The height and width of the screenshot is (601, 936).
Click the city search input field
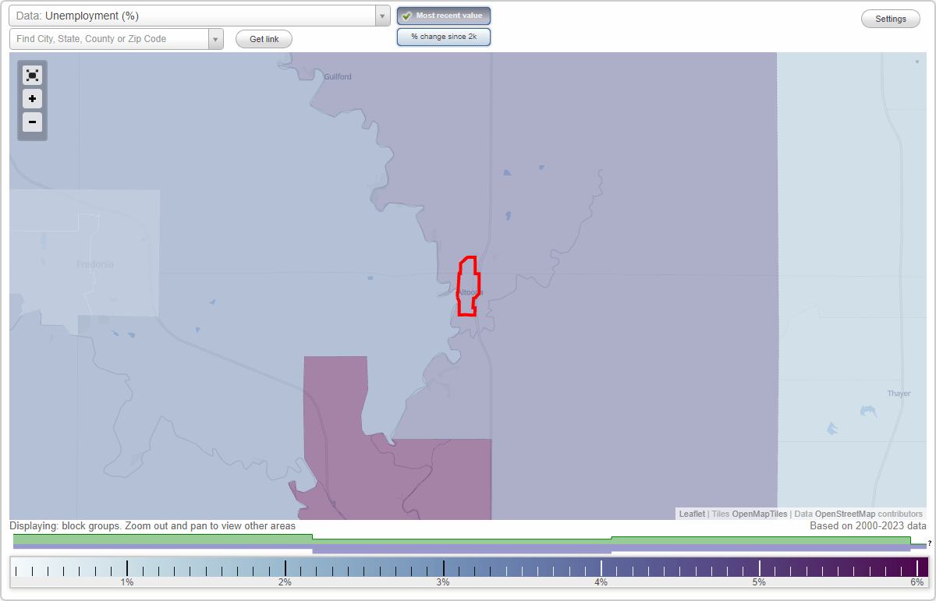[x=109, y=38]
